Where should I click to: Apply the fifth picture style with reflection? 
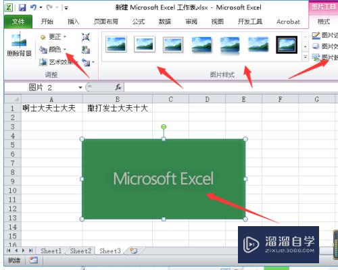coord(230,45)
